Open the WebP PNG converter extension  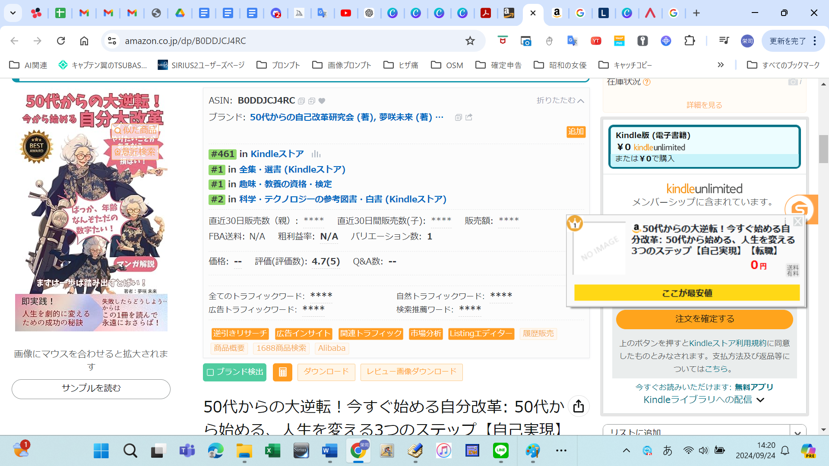[619, 41]
